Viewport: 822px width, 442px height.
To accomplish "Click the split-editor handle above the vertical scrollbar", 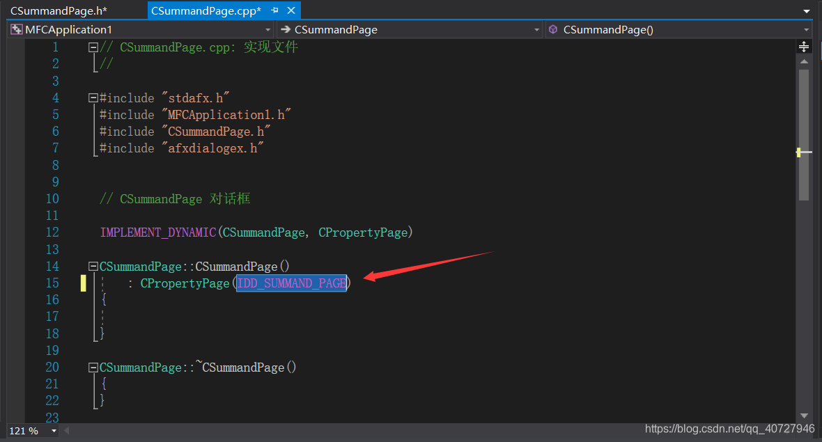I will 804,46.
